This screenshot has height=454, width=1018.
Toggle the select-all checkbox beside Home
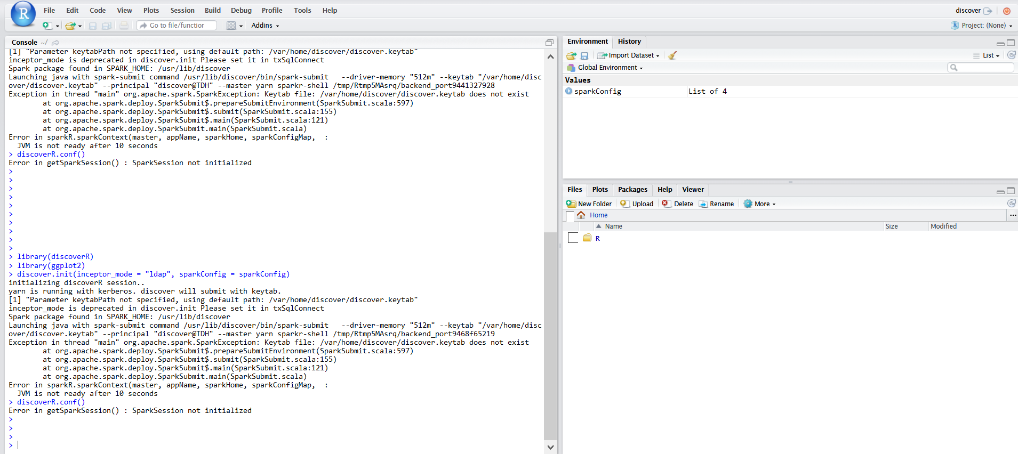point(570,216)
